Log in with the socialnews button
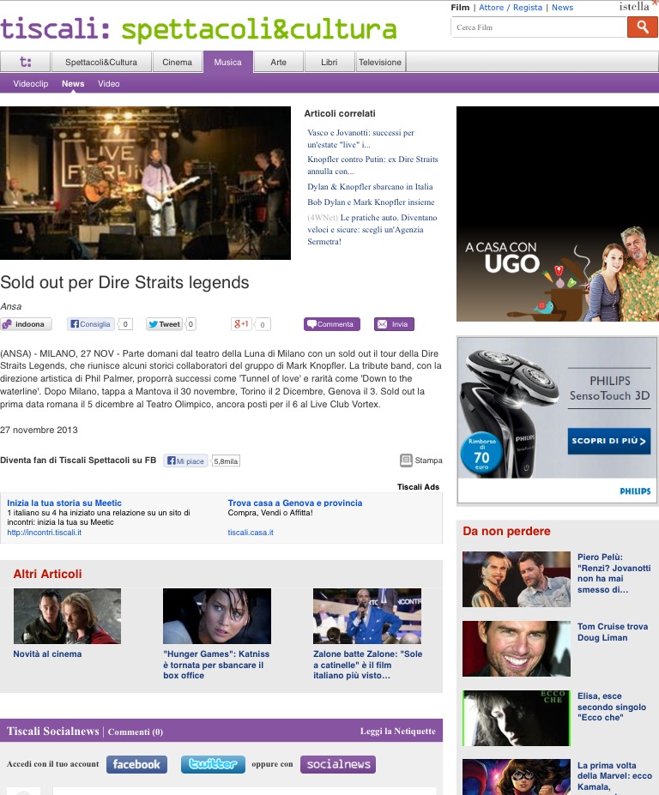 tap(338, 765)
